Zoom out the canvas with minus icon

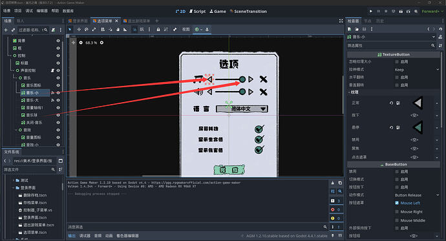(x=81, y=43)
